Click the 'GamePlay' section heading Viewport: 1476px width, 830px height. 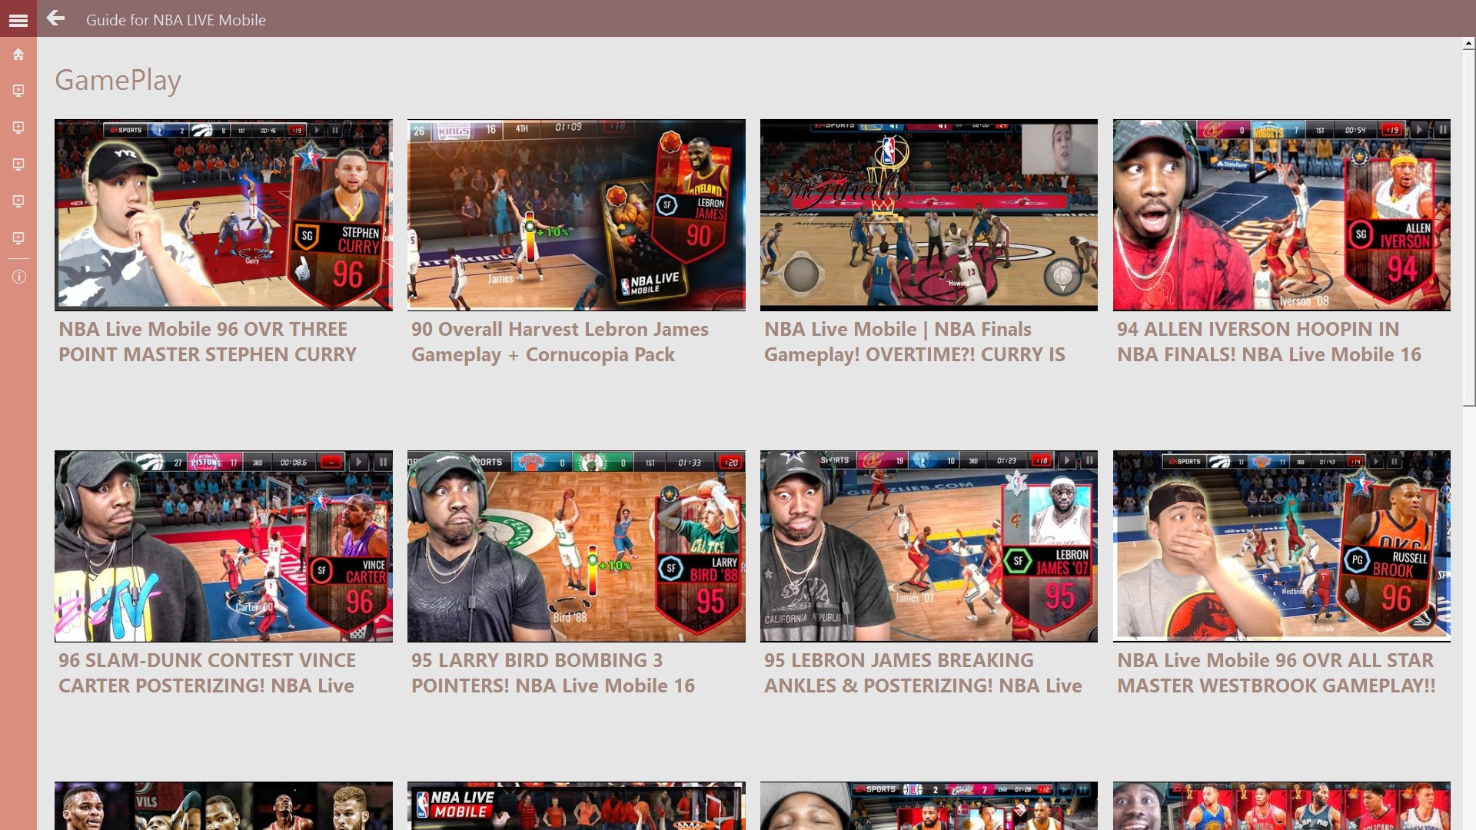click(x=118, y=80)
